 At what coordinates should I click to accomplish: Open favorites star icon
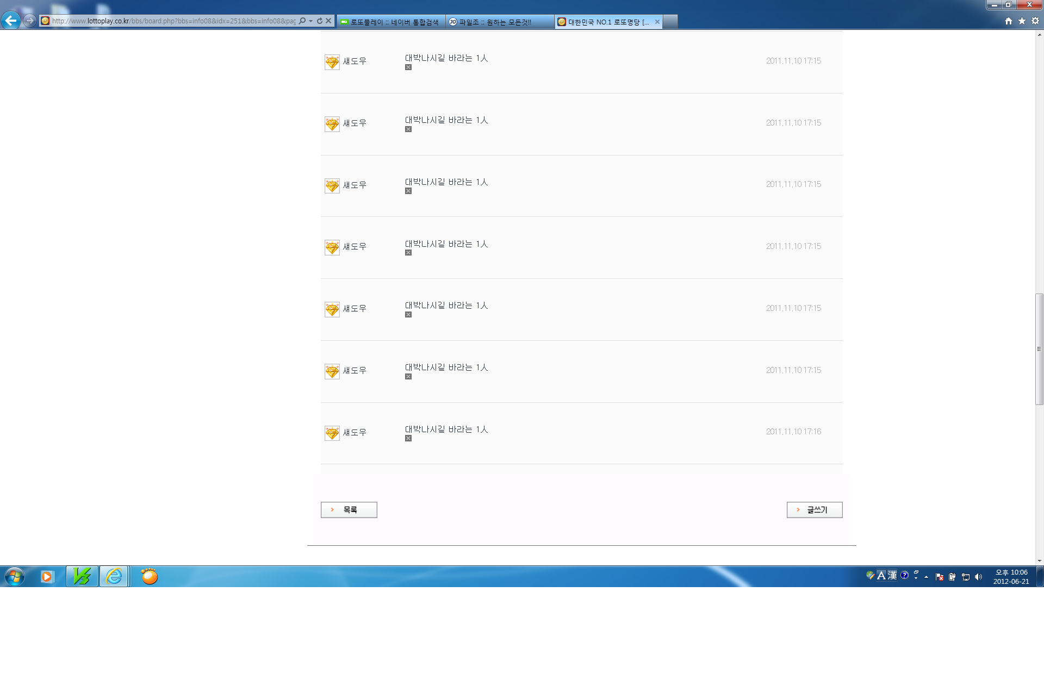tap(1022, 21)
